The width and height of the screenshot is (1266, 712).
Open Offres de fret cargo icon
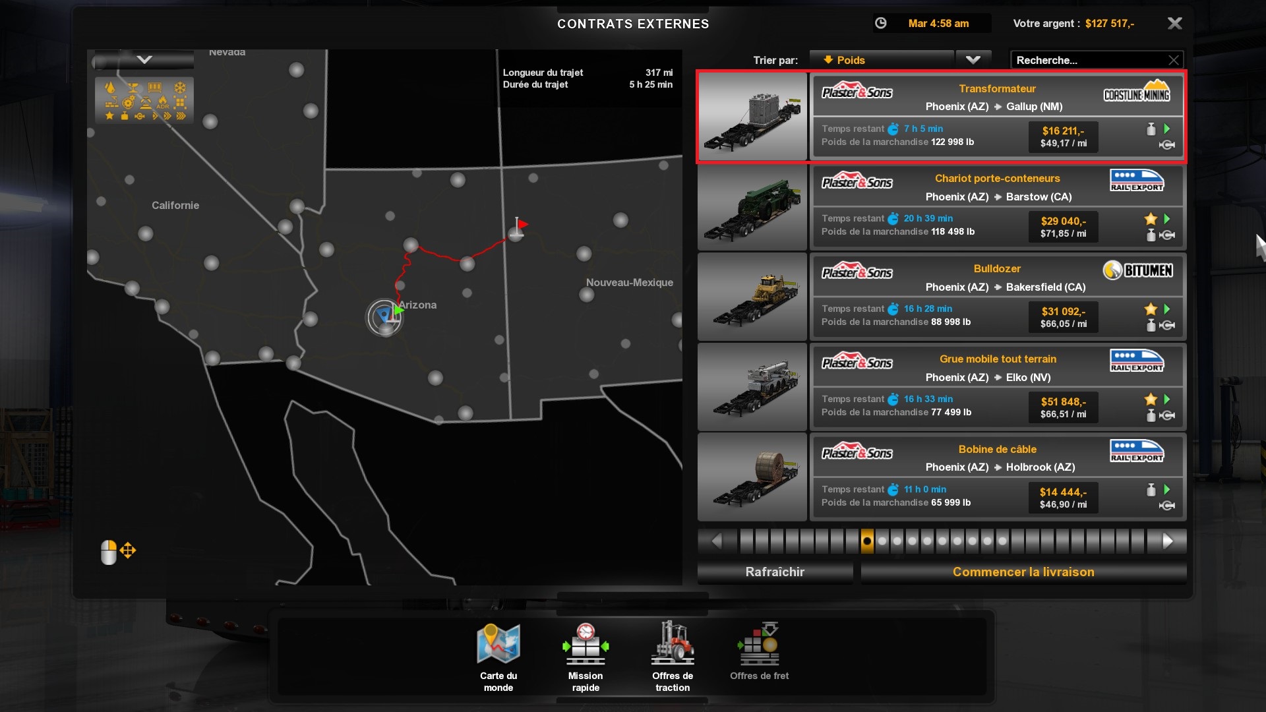click(x=759, y=644)
